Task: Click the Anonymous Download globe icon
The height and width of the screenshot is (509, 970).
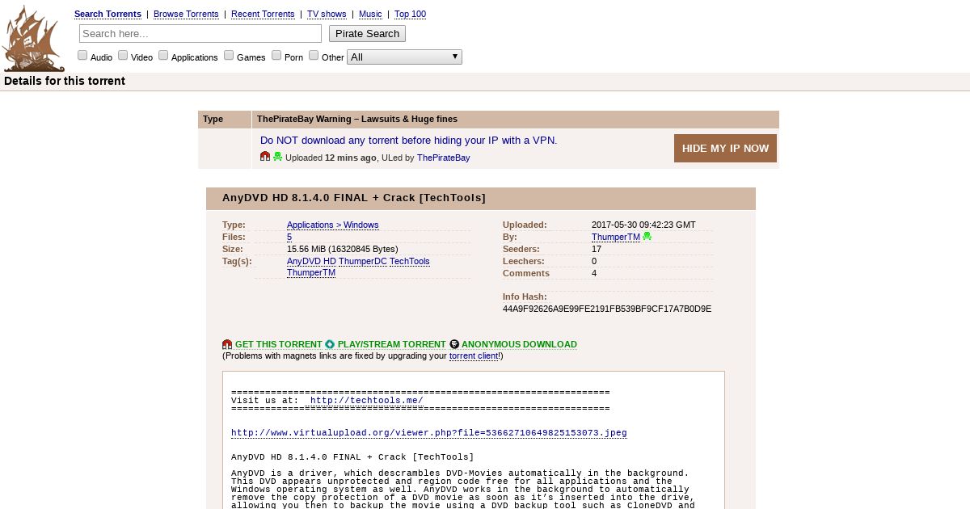Action: [x=454, y=344]
